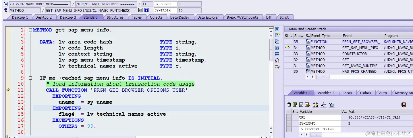Image resolution: width=413 pixels, height=138 pixels.
Task: Open the Structures tab
Action: point(115,17)
